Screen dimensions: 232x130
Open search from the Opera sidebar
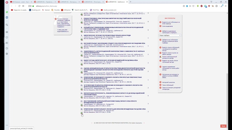[x=7, y=25]
